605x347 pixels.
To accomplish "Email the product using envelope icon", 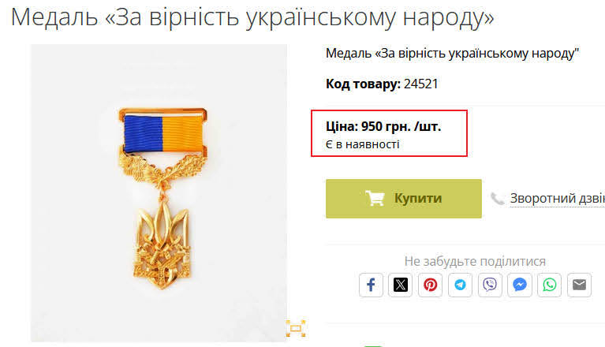I will (x=579, y=285).
